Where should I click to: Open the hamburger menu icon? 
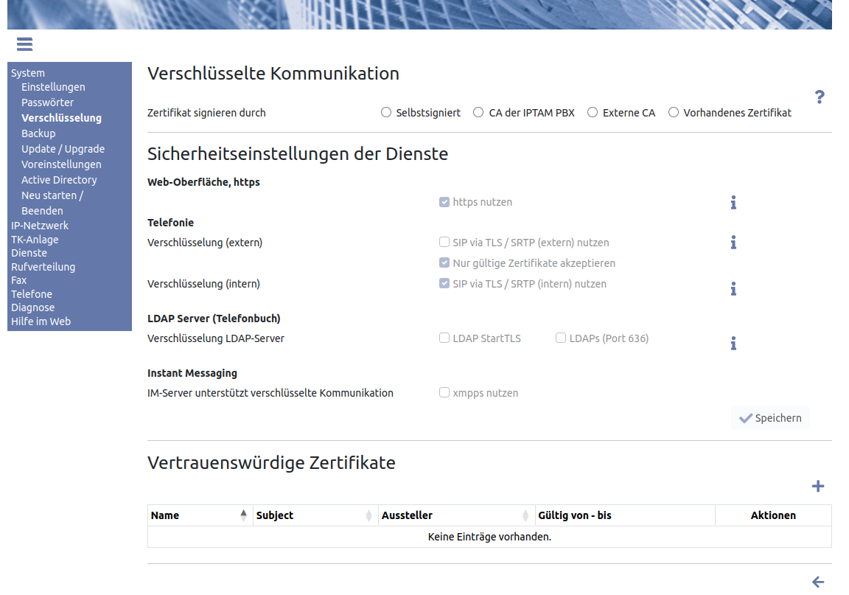[24, 44]
